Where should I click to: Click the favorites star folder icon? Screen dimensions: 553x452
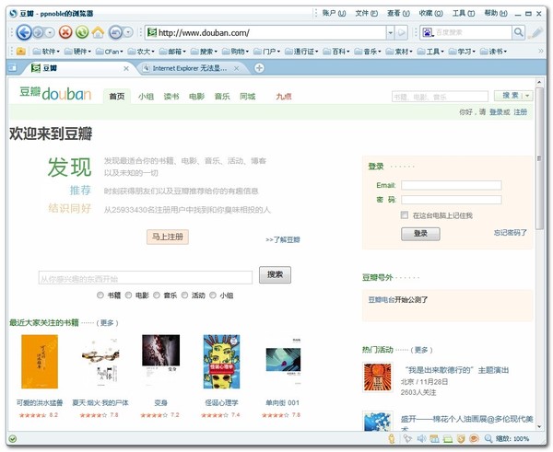[21, 52]
